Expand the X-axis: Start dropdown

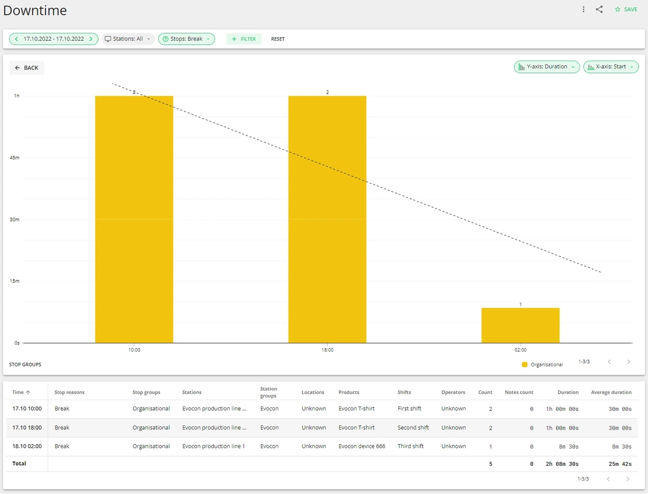(x=611, y=67)
